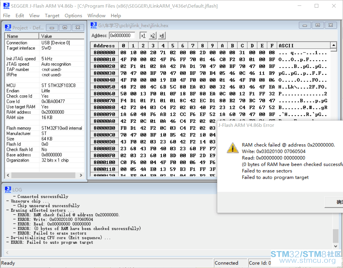Screen dimensions: 343x268
Task: Click the Base address value 0x8000000
Action: tap(51, 155)
